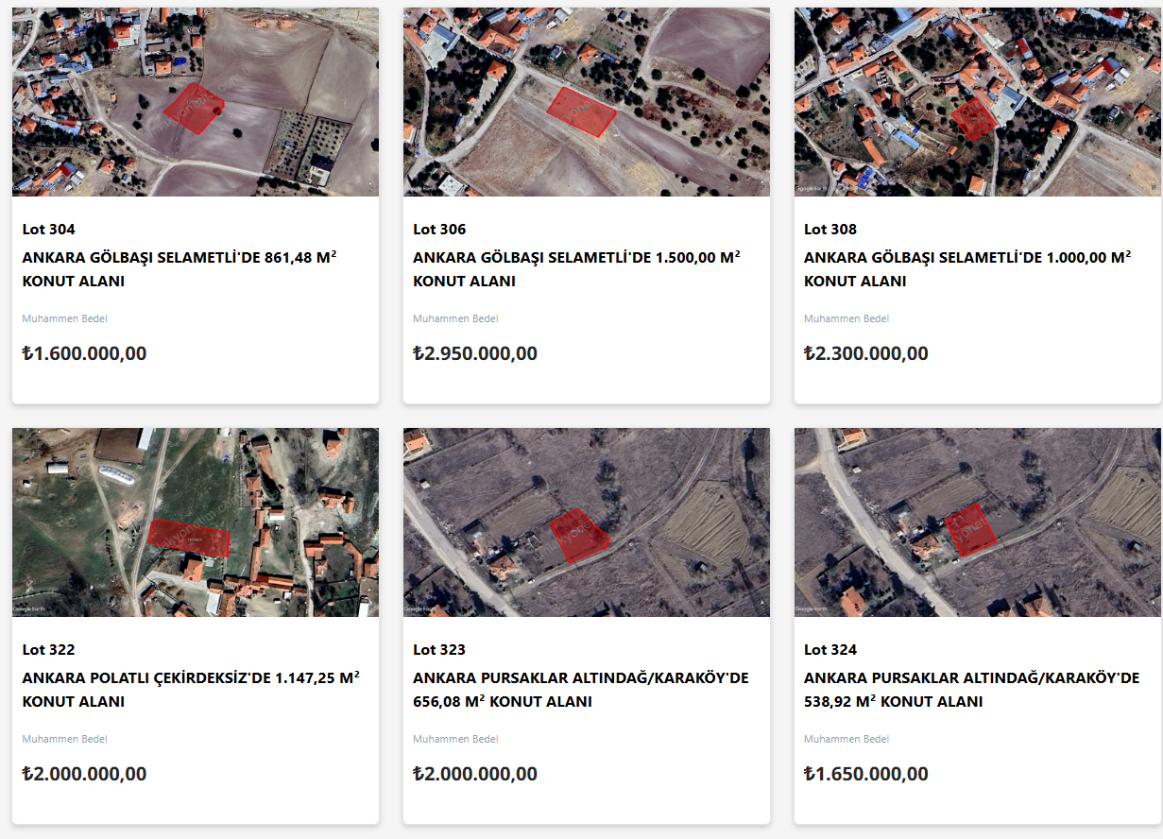
Task: Click the Lot 324 label
Action: click(x=830, y=649)
